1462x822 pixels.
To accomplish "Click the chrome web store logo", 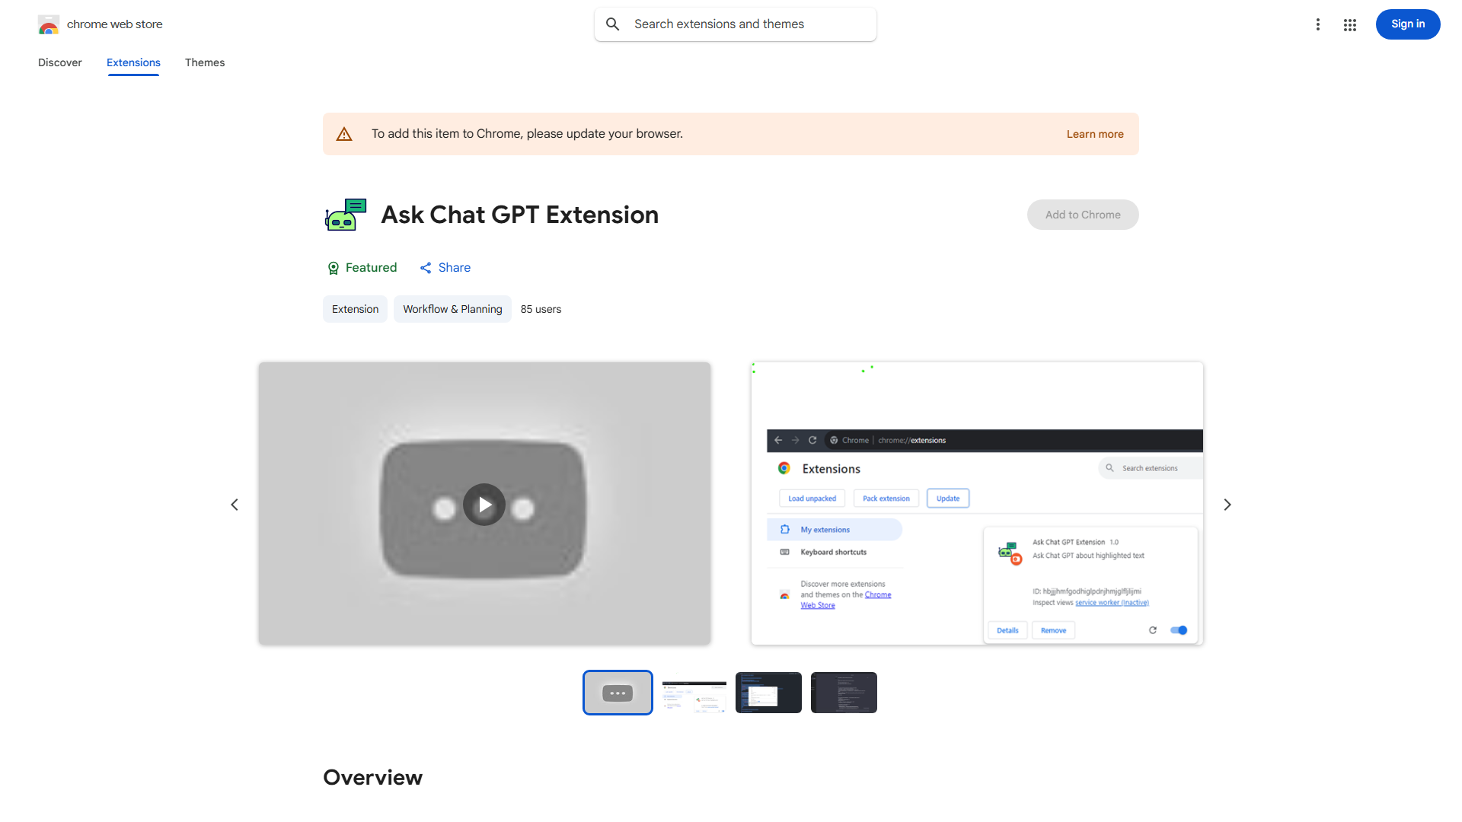I will click(49, 24).
